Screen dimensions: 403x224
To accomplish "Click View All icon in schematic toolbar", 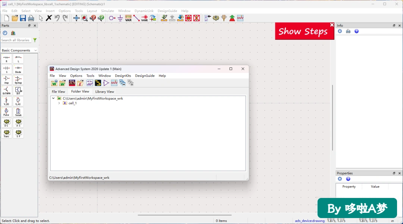I will coord(76,18).
